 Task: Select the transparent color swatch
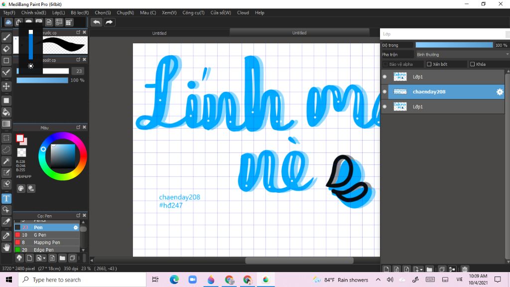pos(21,152)
